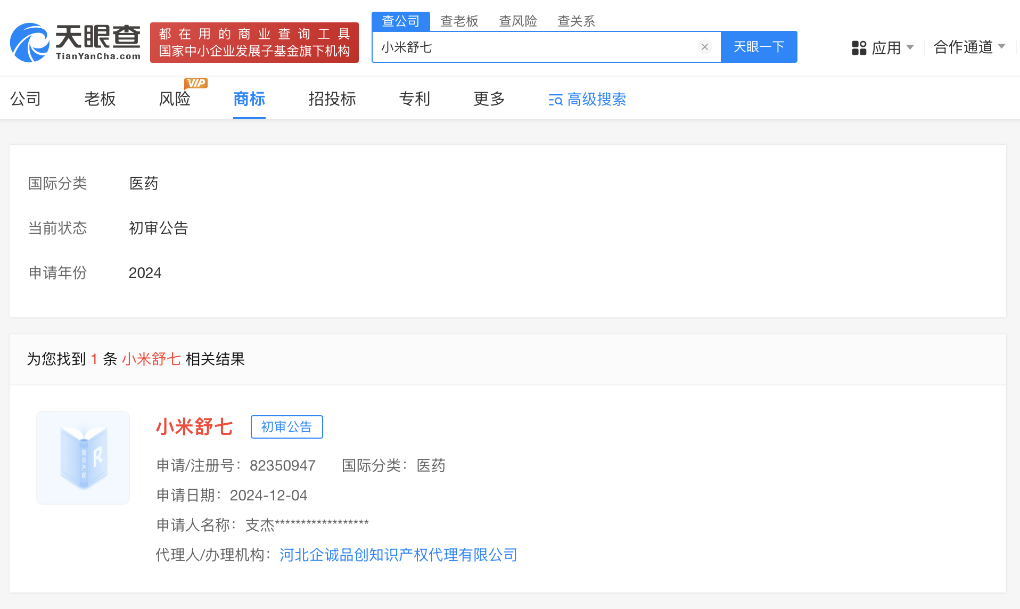Click the VIP badge above 风险
This screenshot has width=1020, height=609.
196,83
